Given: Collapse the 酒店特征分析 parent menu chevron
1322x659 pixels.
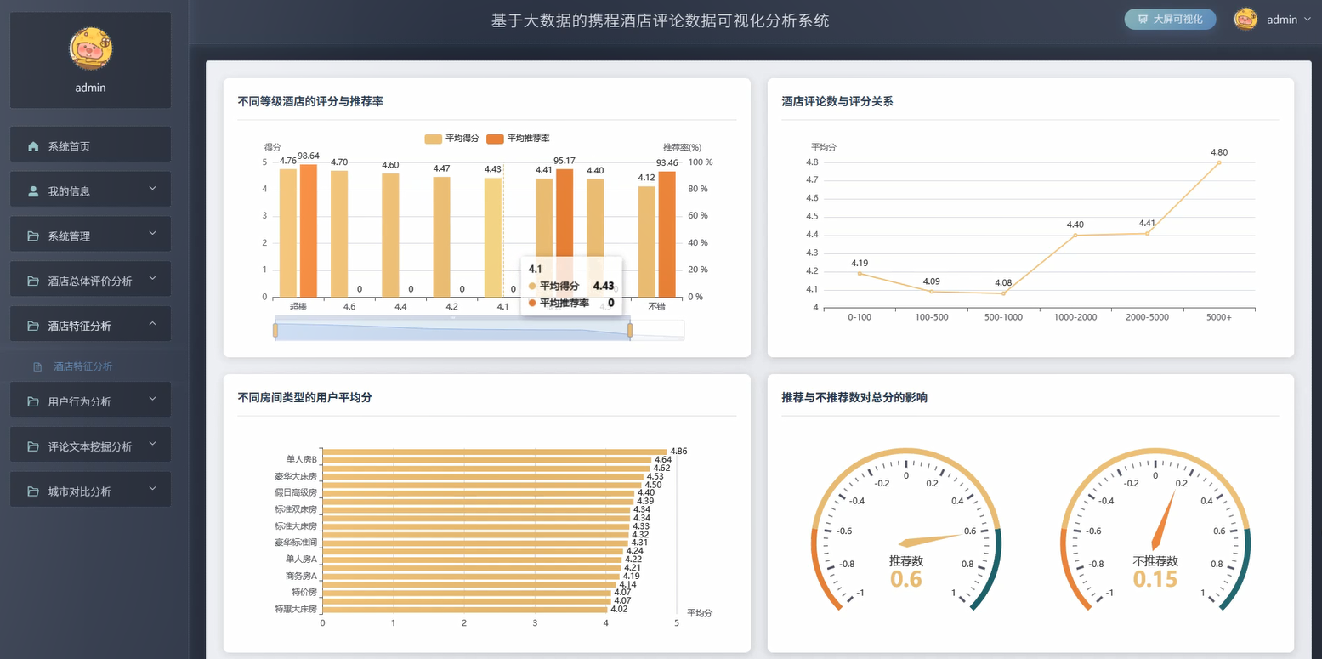Looking at the screenshot, I should (153, 323).
